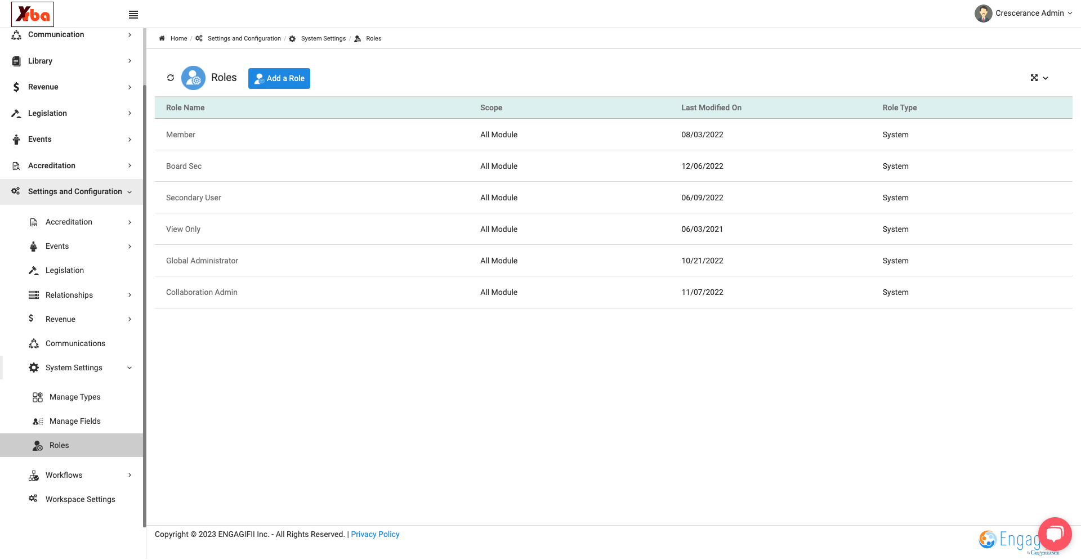Toggle the hamburger sidebar menu
Viewport: 1081px width, 560px height.
pos(133,15)
